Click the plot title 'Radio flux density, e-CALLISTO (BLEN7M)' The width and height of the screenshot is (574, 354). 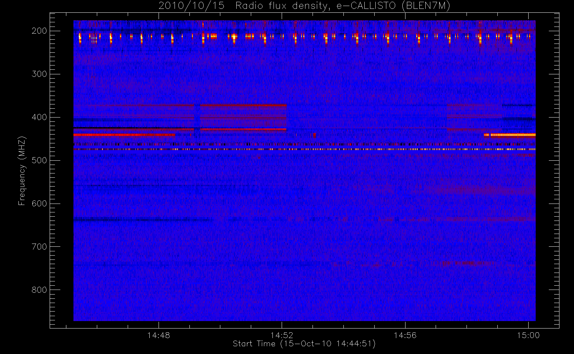[x=343, y=6]
